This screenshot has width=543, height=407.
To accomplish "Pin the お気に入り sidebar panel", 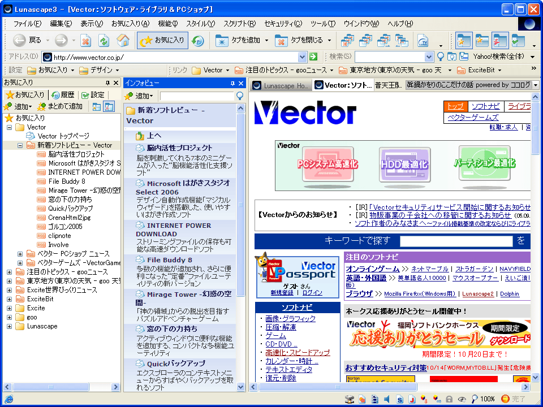I will point(107,83).
